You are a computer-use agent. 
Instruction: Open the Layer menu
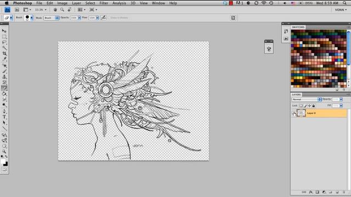tap(76, 3)
